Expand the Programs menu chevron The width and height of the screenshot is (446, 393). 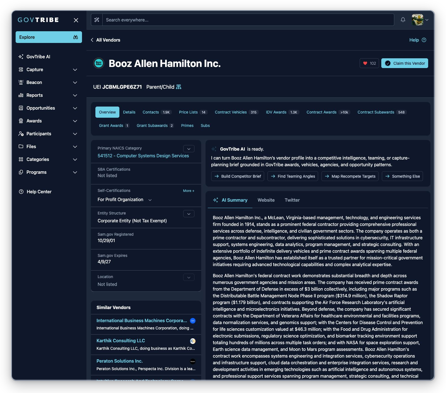click(x=75, y=172)
